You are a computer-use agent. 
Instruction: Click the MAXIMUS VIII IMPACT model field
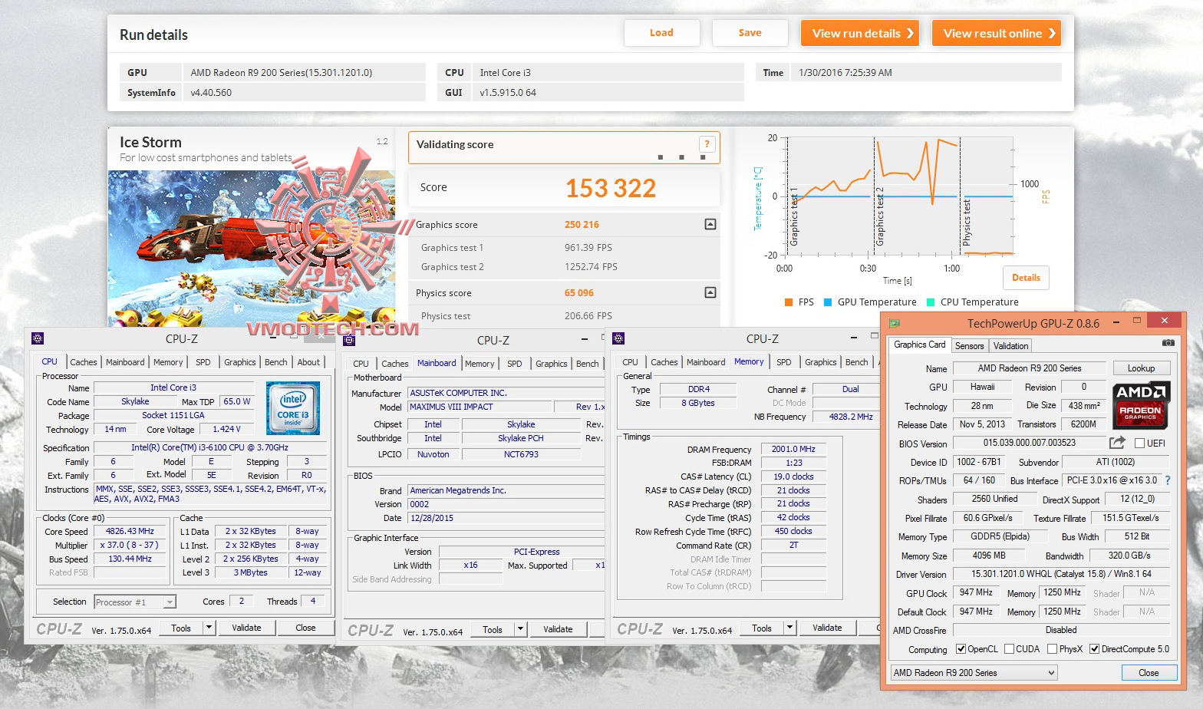click(480, 407)
